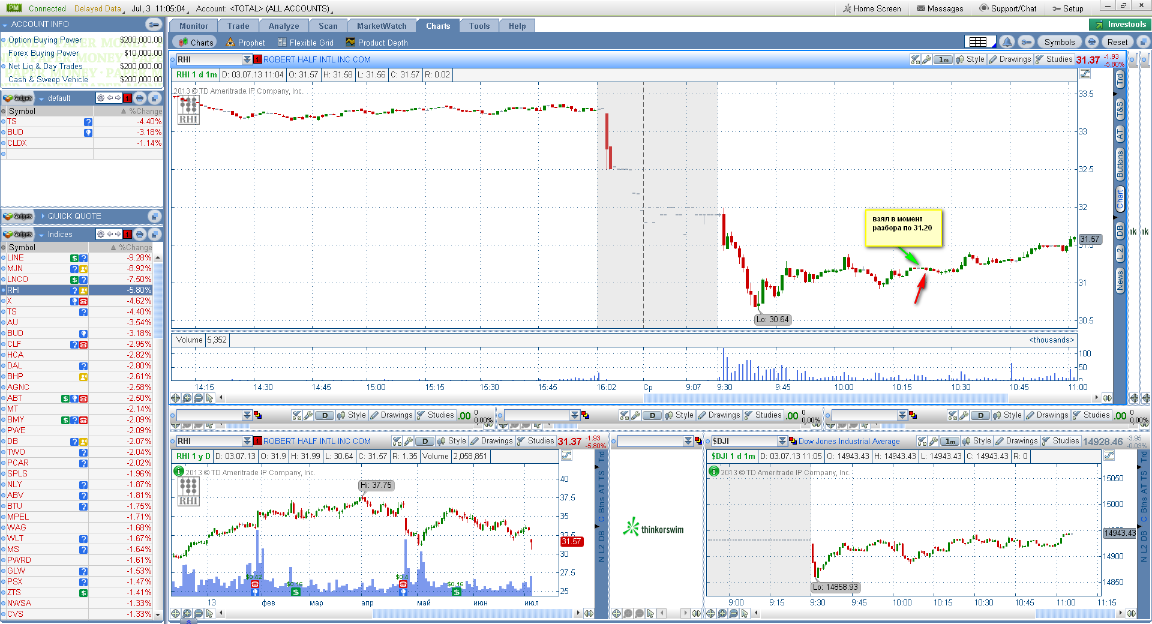Viewport: 1152px width, 624px height.
Task: Click red color link on default watchlist
Action: pos(127,98)
